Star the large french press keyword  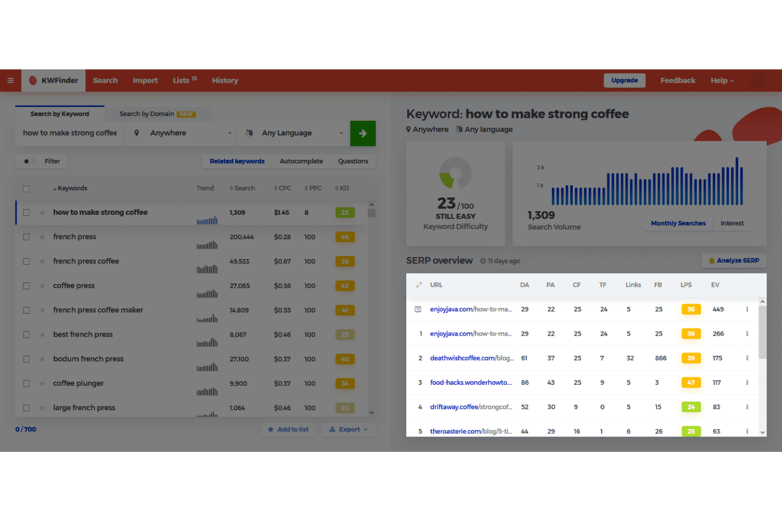pos(42,408)
